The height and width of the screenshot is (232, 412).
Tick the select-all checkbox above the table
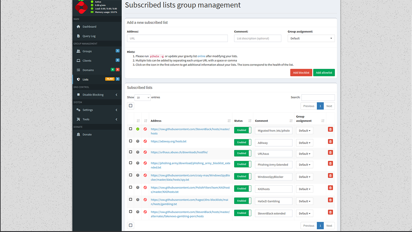tap(131, 106)
